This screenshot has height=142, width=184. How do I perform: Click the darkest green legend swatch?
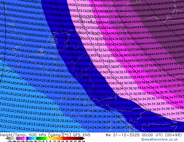(37, 138)
